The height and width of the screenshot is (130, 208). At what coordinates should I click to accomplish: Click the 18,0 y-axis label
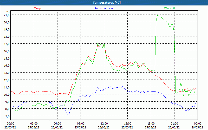(7, 37)
